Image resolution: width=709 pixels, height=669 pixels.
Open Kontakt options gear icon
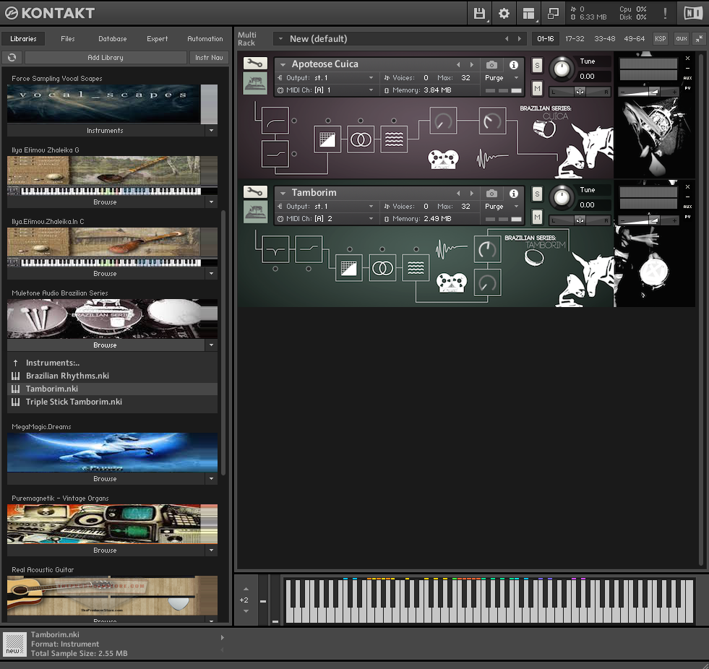pos(504,14)
